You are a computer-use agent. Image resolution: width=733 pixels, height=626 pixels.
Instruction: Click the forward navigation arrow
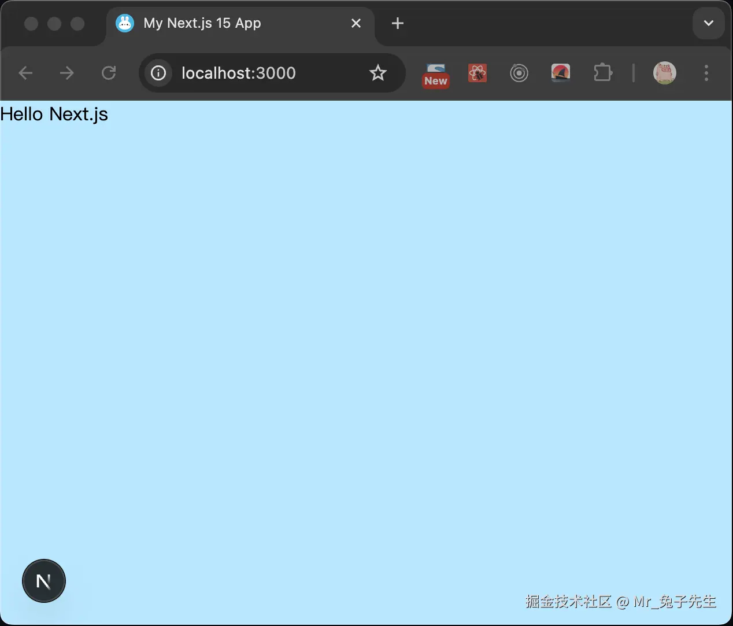(67, 73)
